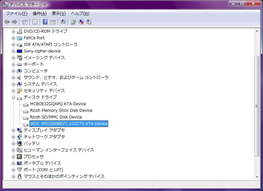Toggle the show/hide console tree icon
The width and height of the screenshot is (263, 191).
click(x=25, y=22)
